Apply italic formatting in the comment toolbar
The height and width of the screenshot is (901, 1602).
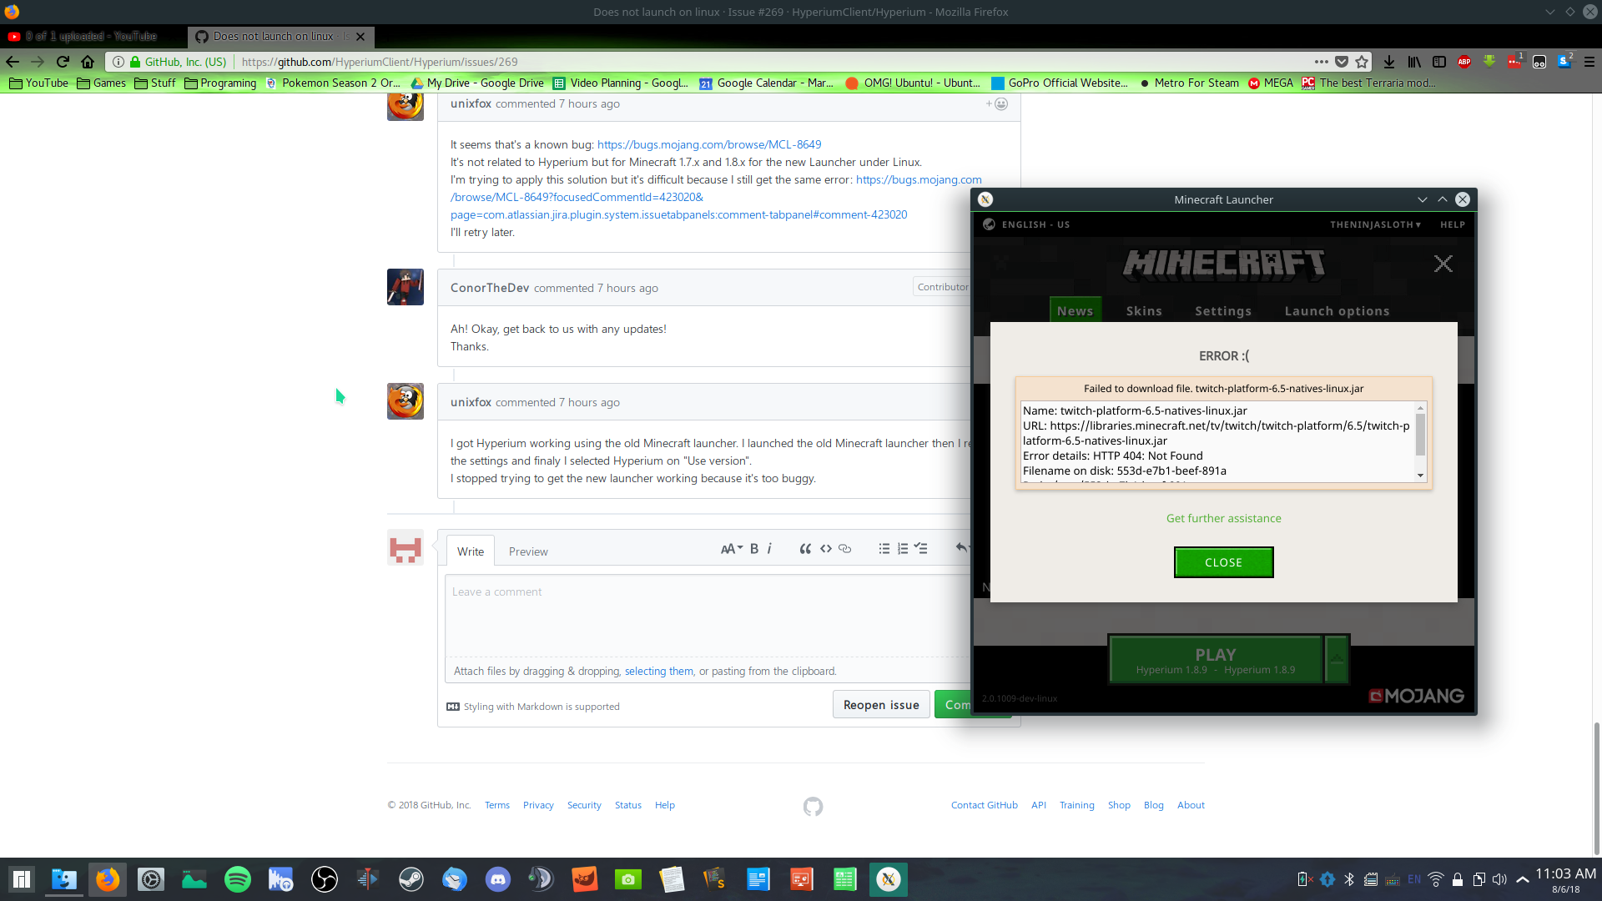coord(769,548)
